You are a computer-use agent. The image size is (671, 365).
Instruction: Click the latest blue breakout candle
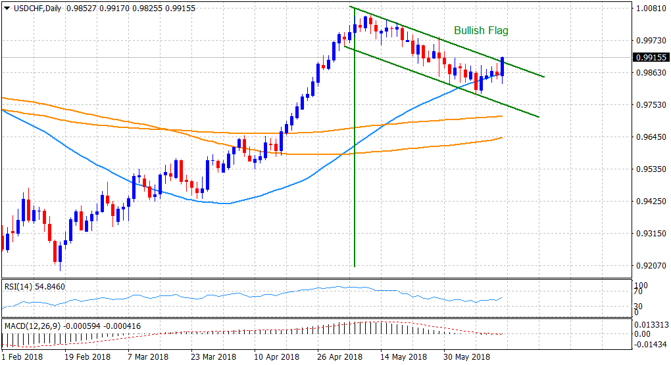(x=503, y=66)
